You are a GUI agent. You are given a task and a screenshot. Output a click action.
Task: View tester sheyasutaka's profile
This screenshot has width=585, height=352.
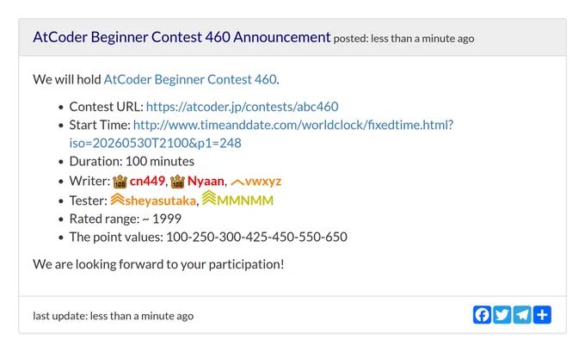point(160,201)
